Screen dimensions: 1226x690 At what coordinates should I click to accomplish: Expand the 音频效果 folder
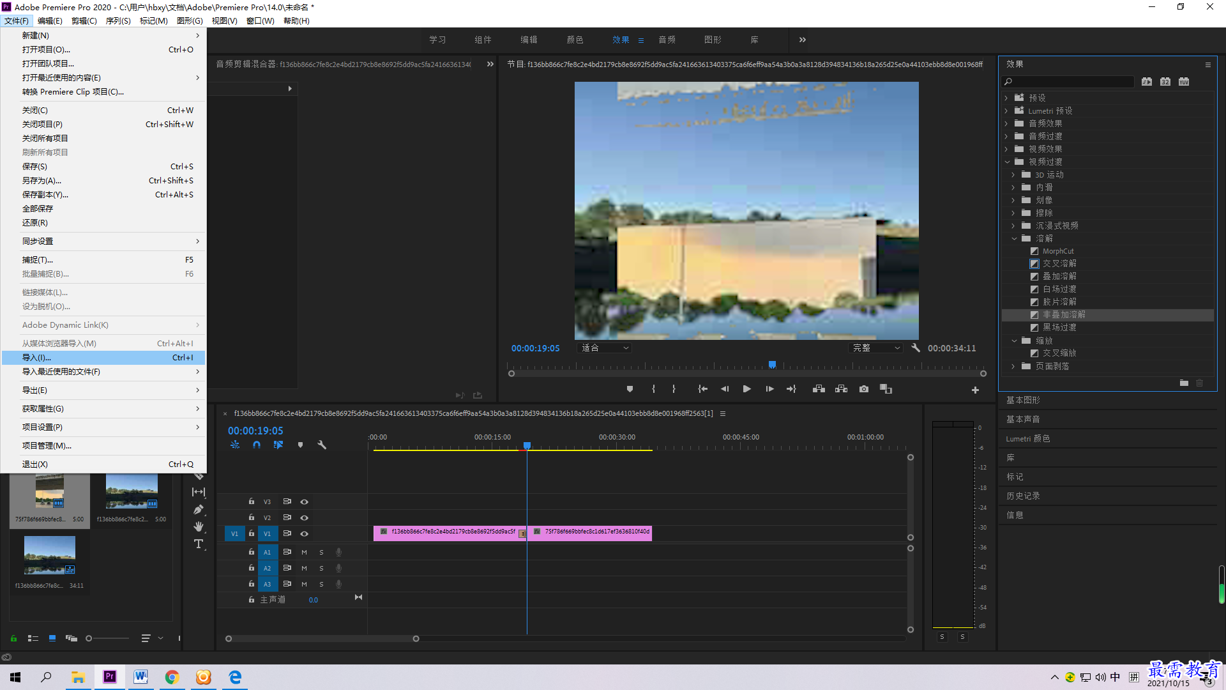1006,123
